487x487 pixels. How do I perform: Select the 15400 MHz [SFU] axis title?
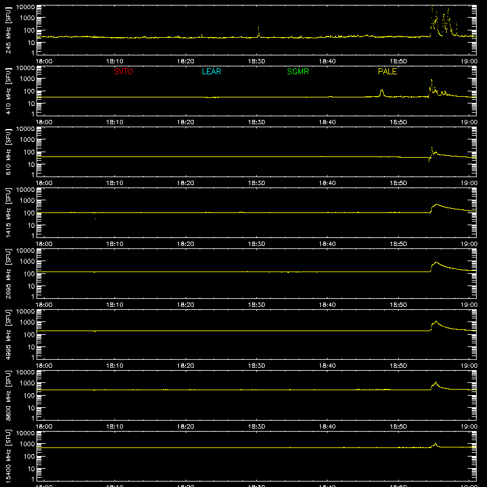point(8,457)
